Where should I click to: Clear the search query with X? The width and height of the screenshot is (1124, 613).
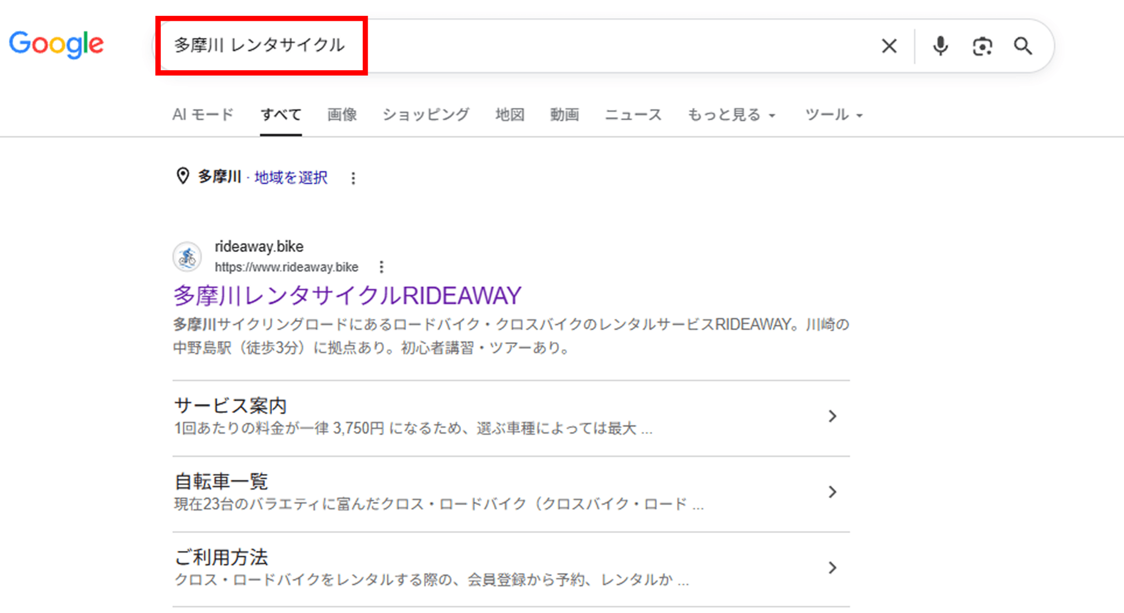[889, 46]
